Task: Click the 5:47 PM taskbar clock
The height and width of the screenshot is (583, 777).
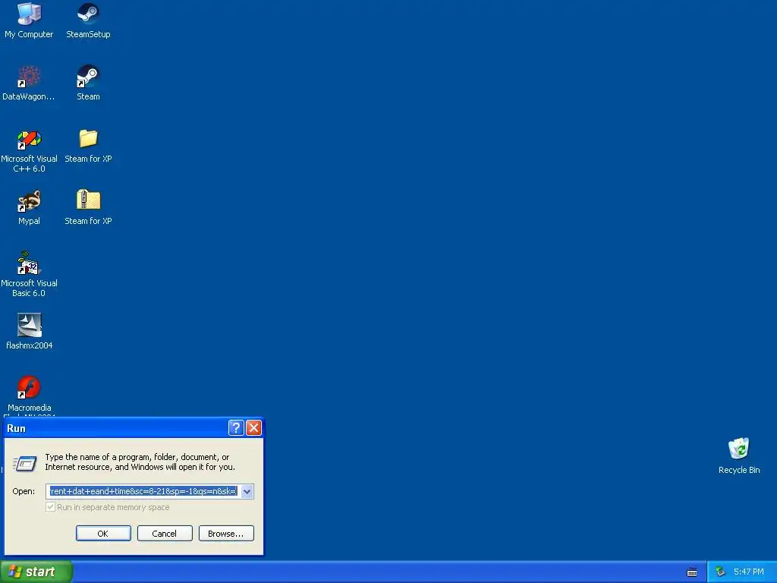Action: [749, 572]
